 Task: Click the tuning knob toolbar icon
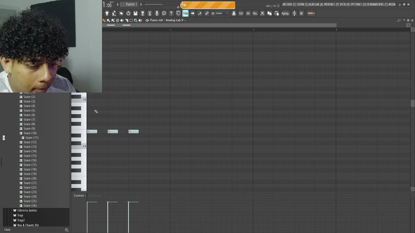(294, 13)
